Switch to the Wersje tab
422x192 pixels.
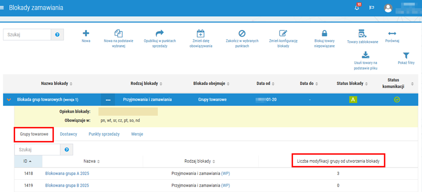[x=137, y=134]
